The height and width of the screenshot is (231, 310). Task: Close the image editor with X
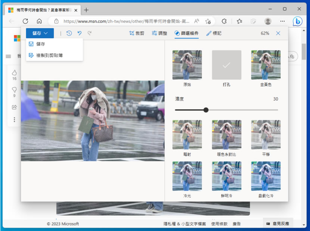click(x=278, y=33)
